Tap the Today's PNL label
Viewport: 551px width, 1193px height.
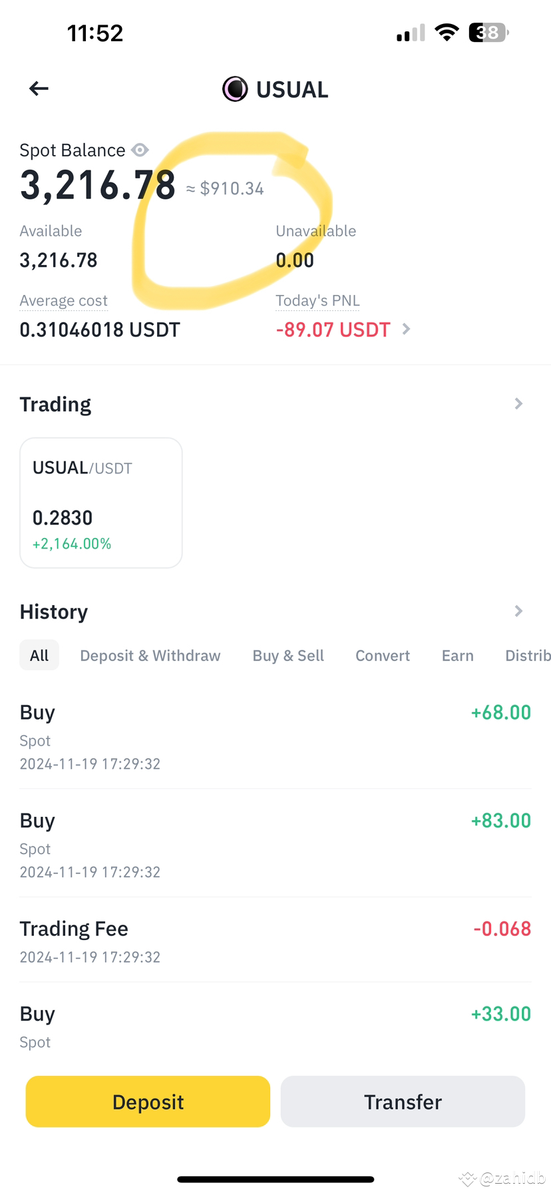pyautogui.click(x=317, y=301)
